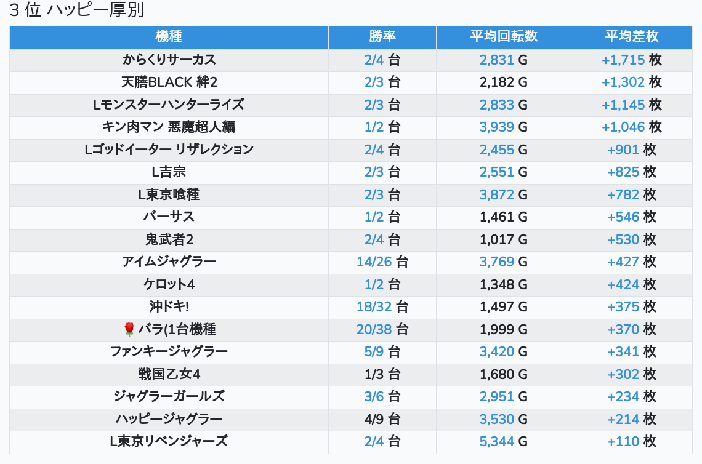The width and height of the screenshot is (702, 464).
Task: Click the 3,530 G average spins value
Action: [504, 419]
